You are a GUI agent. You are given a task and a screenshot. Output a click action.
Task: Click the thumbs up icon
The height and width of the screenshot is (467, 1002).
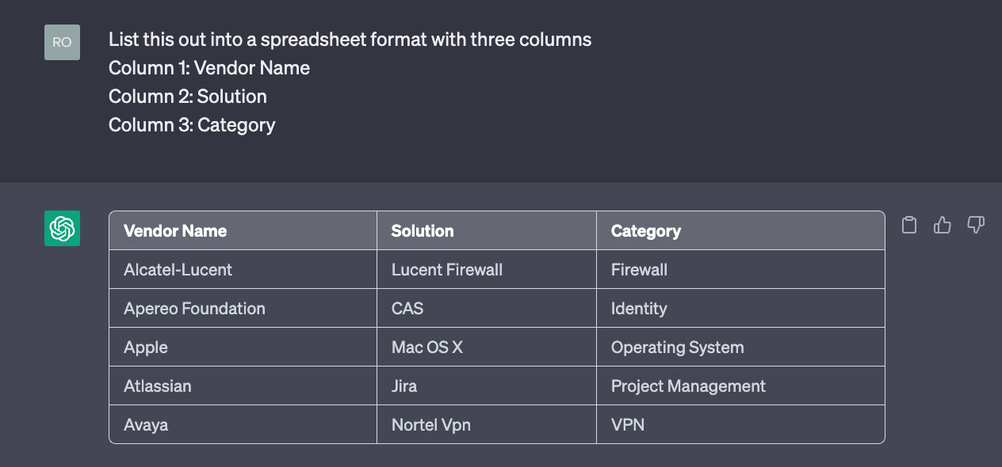tap(943, 226)
